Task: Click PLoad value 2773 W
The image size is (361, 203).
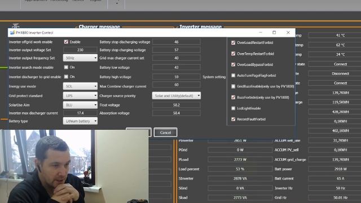Action: [x=240, y=160]
